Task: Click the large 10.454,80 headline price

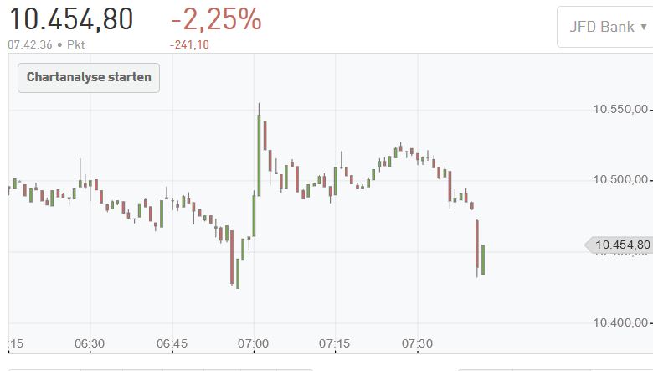Action: 70,18
